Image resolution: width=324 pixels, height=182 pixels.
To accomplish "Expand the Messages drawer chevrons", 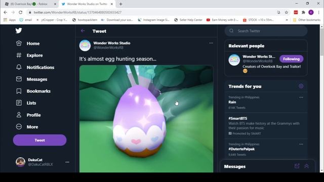I will (x=306, y=166).
